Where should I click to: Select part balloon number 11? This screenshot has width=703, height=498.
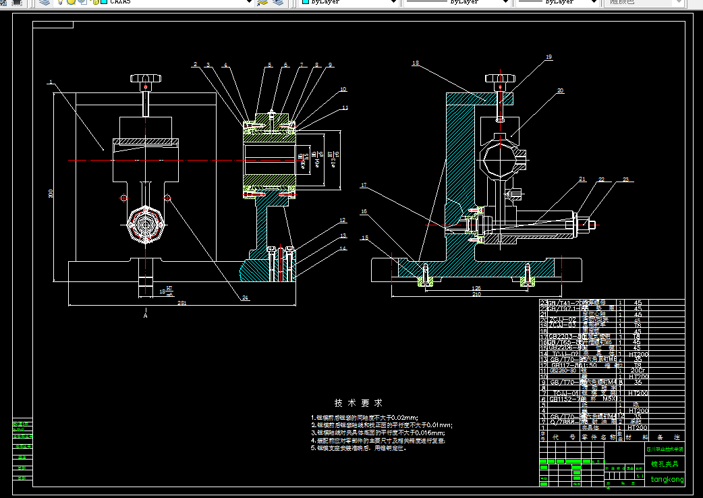[345, 107]
